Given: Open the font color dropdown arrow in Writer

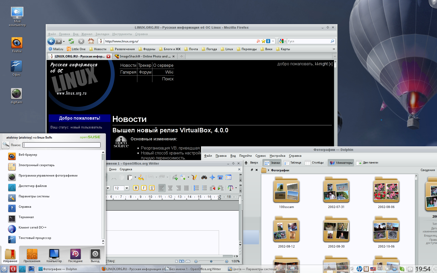Looking at the screenshot, I should (x=236, y=188).
